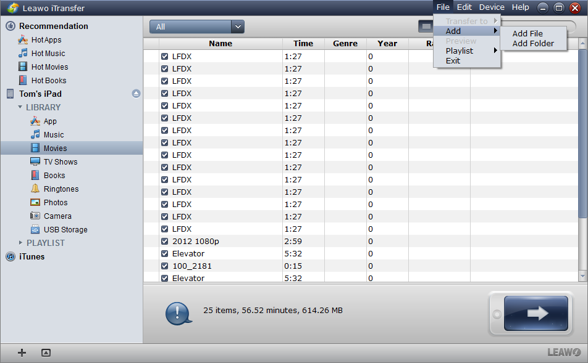Viewport: 588px width, 363px height.
Task: Uncheck the 2012 1080p movie checkbox
Action: [165, 242]
